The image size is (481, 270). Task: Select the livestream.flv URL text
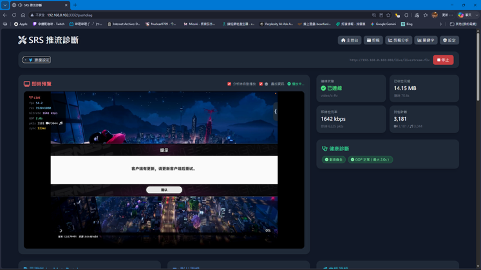390,60
